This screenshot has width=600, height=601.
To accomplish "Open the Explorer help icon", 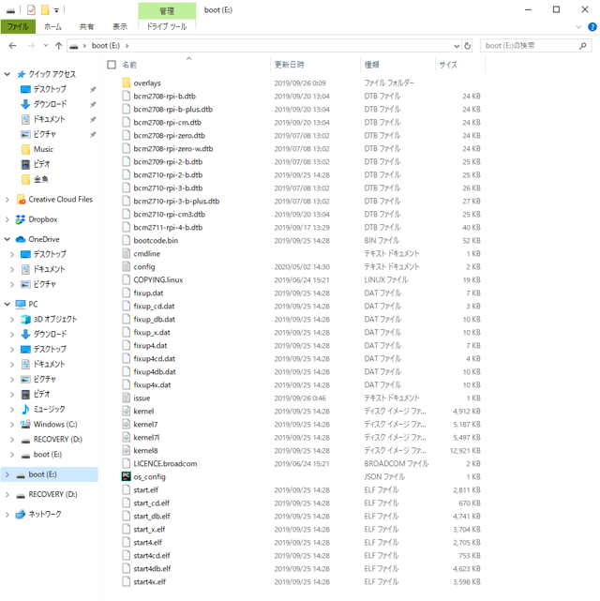I will (592, 27).
